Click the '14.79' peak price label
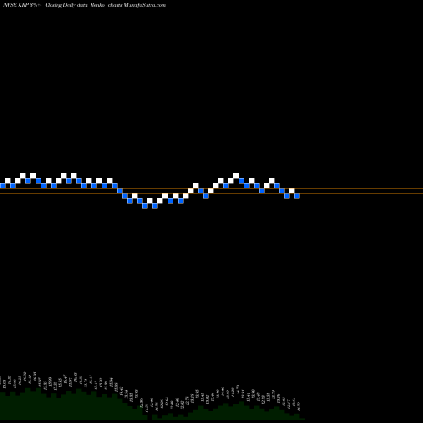The width and height of the screenshot is (423, 423). 238,390
